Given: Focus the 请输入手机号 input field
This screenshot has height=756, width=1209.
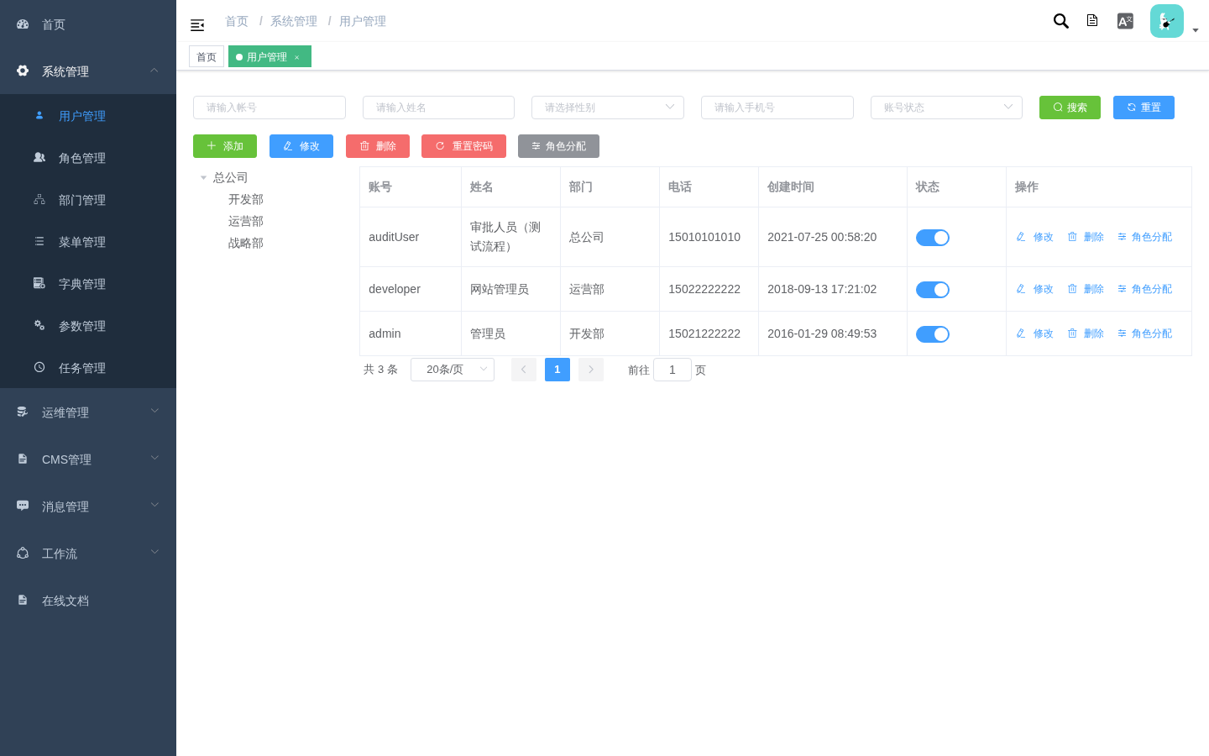Looking at the screenshot, I should coord(777,108).
